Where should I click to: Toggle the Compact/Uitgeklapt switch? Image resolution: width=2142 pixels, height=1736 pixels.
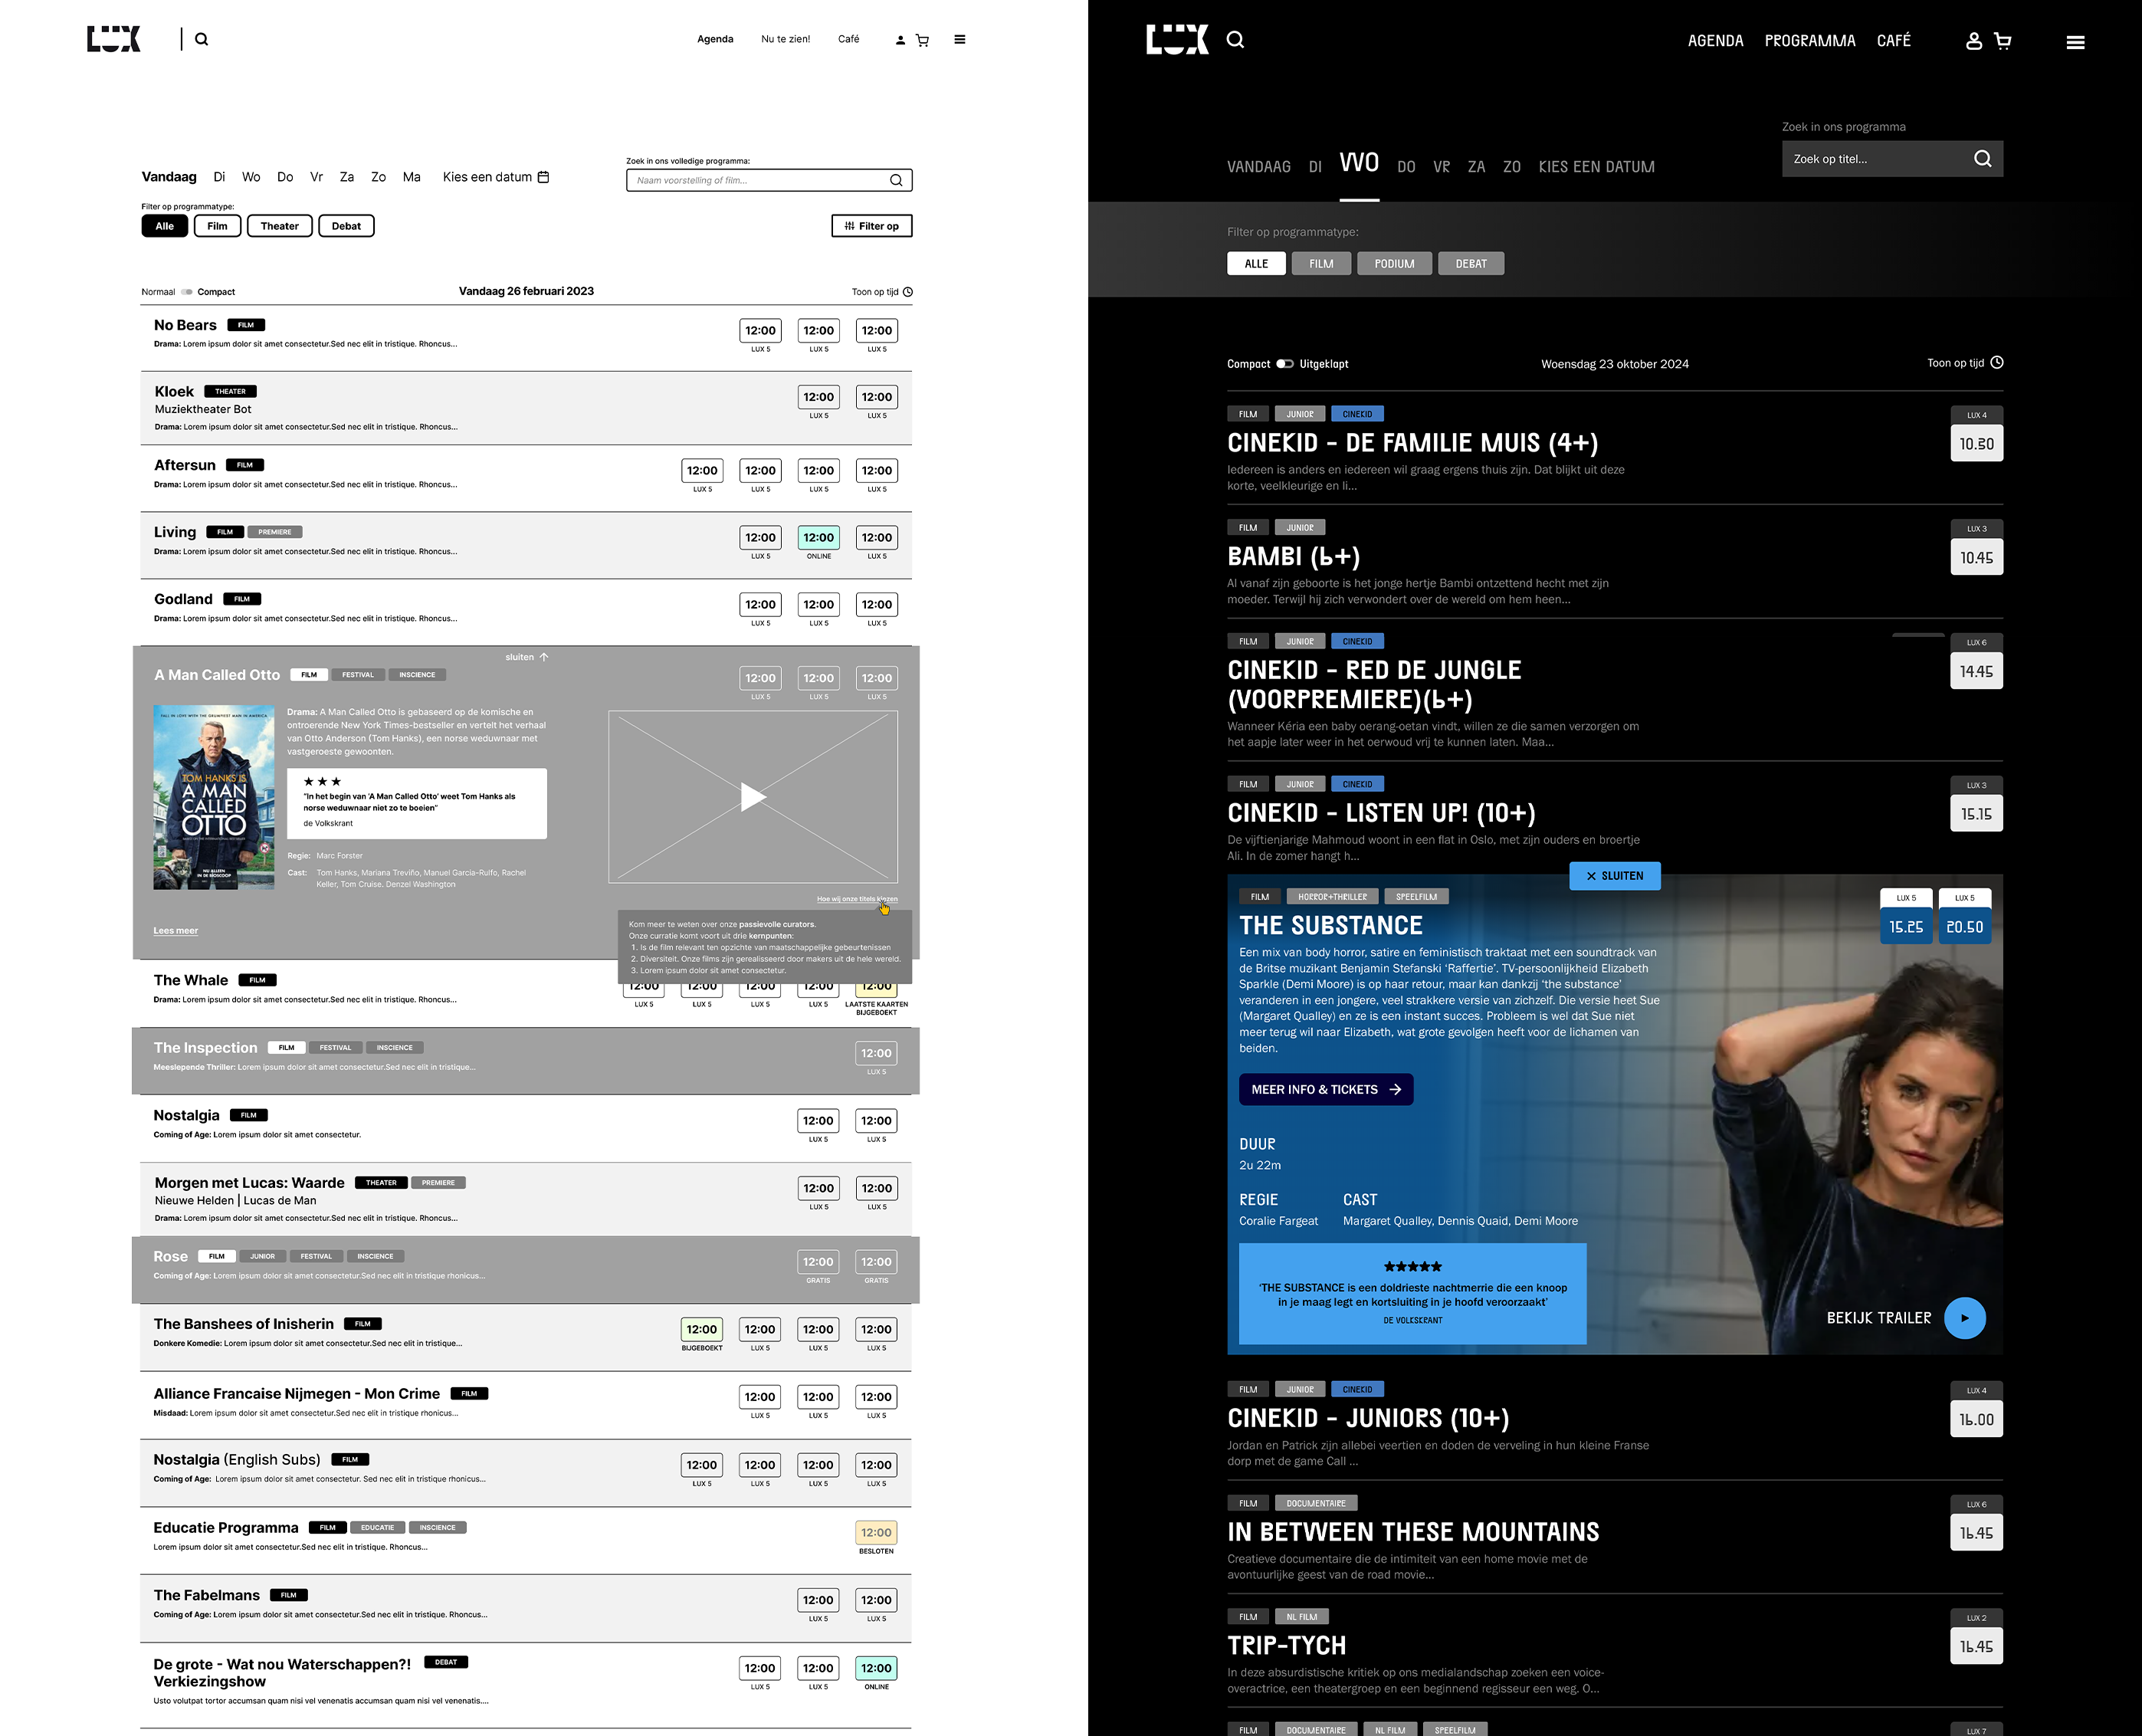click(x=1285, y=364)
